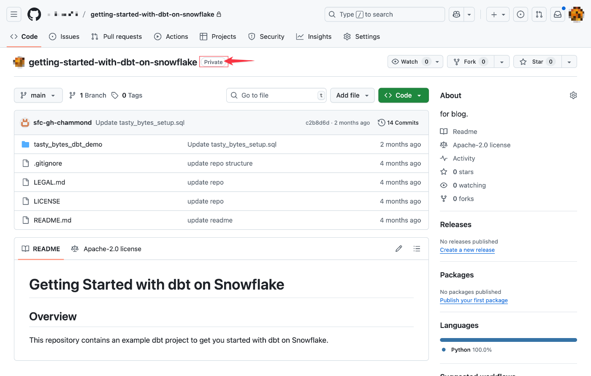Click the Packages heading
This screenshot has height=376, width=591.
click(x=457, y=275)
